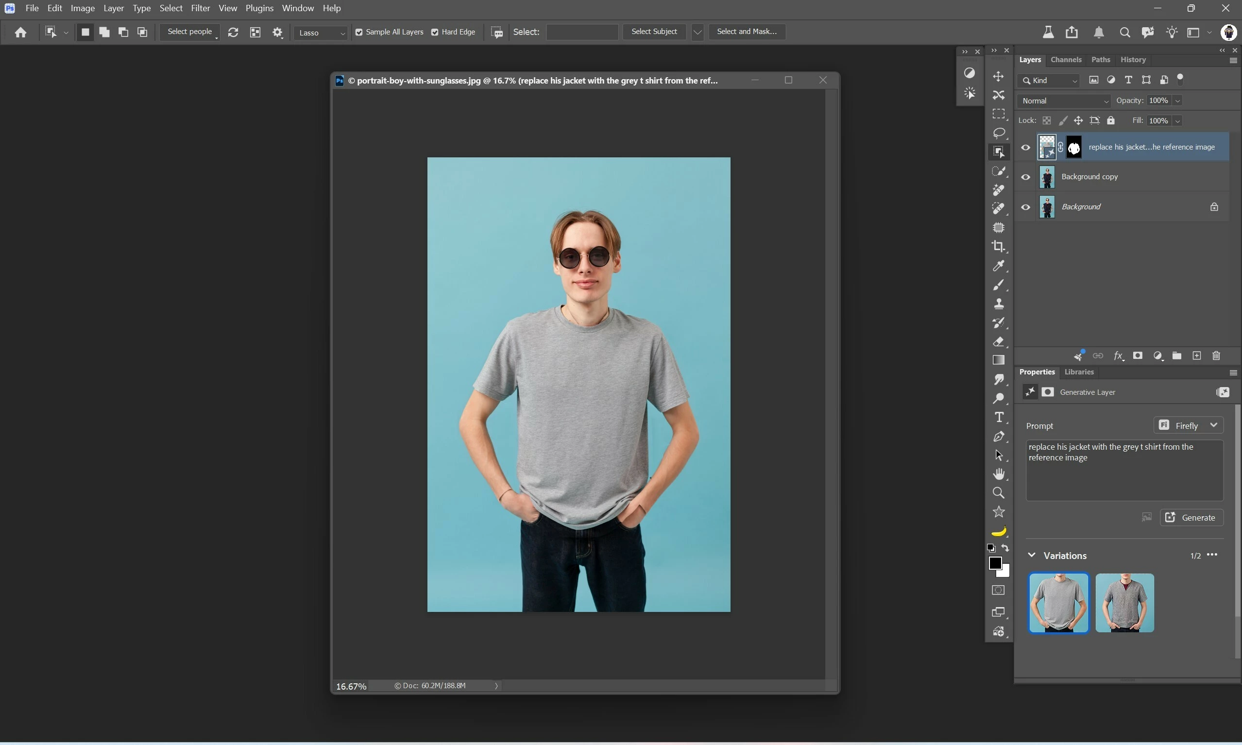Screen dimensions: 1242x745
Task: Add a layer mask icon
Action: pyautogui.click(x=1138, y=356)
